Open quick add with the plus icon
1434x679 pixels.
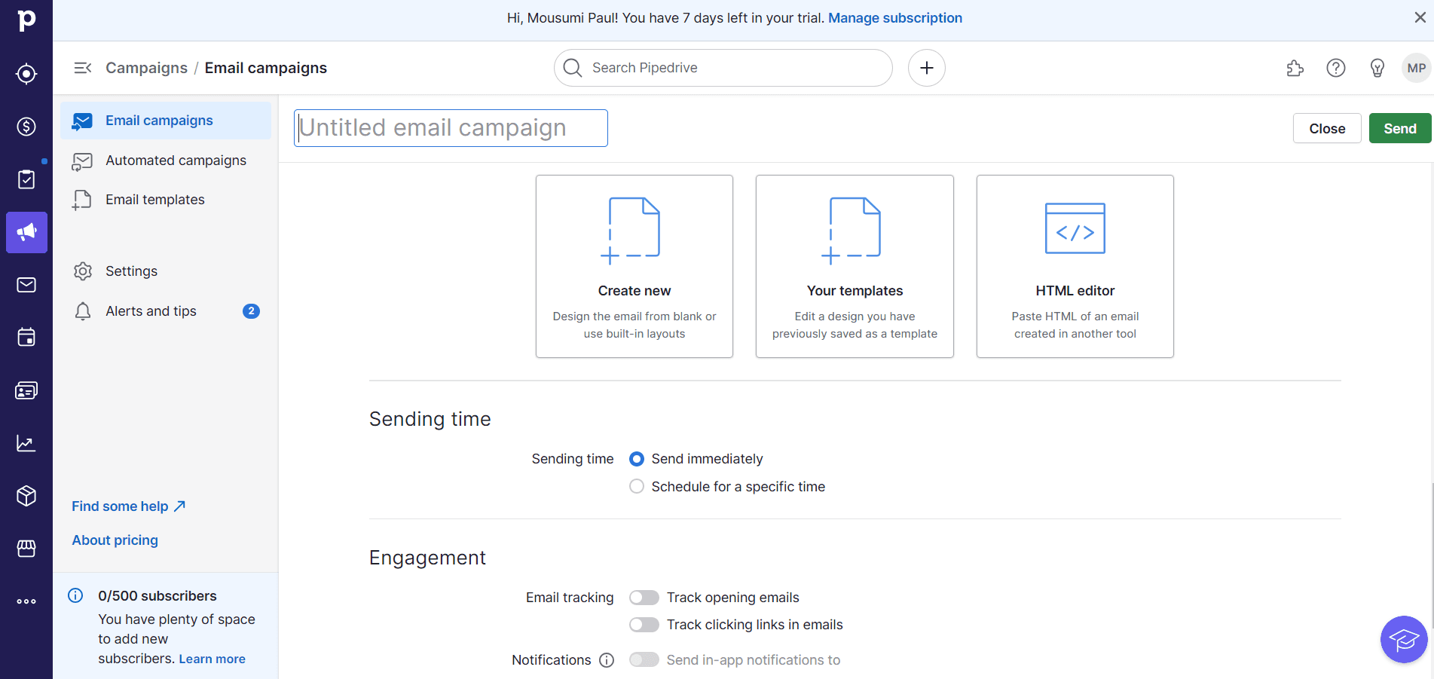click(926, 68)
